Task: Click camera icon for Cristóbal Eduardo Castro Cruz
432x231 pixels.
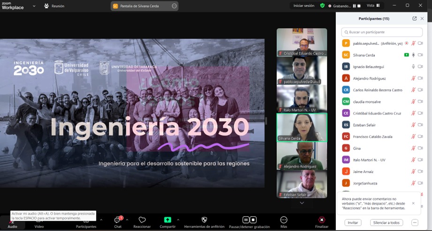Action: [420, 113]
